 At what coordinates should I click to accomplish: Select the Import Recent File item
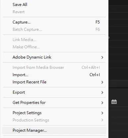point(54,82)
